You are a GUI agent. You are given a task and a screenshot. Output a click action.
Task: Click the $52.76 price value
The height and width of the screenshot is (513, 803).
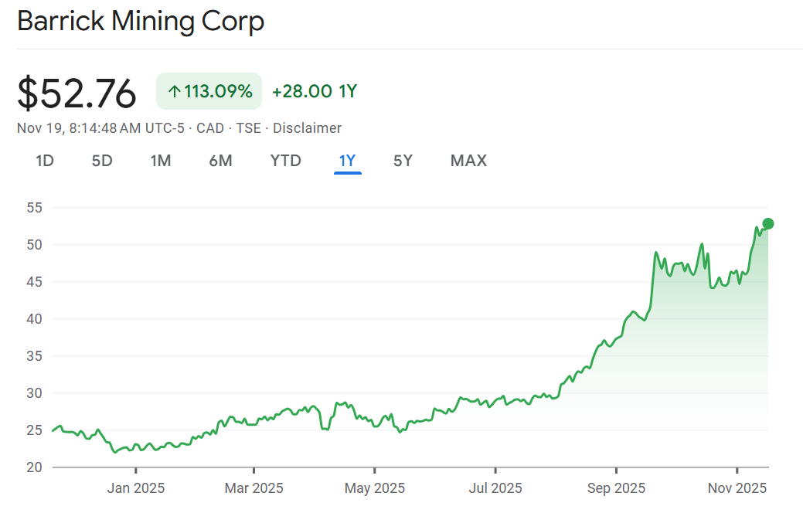(77, 93)
